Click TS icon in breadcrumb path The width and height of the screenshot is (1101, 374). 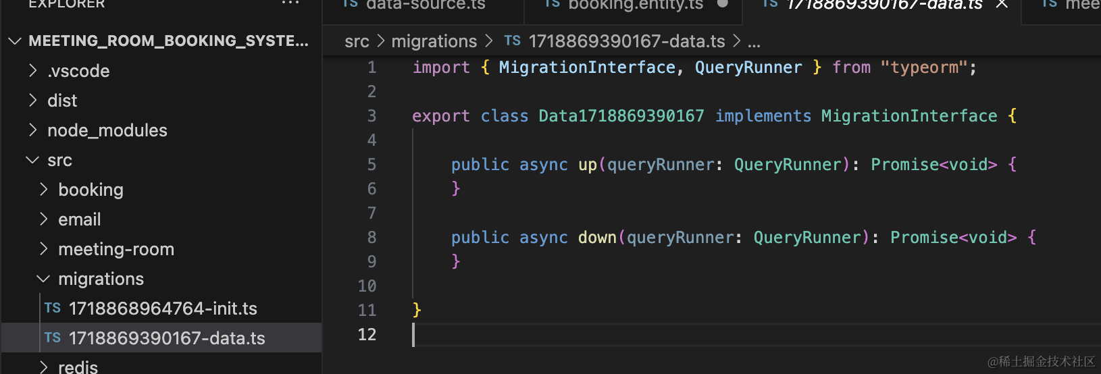coord(513,41)
